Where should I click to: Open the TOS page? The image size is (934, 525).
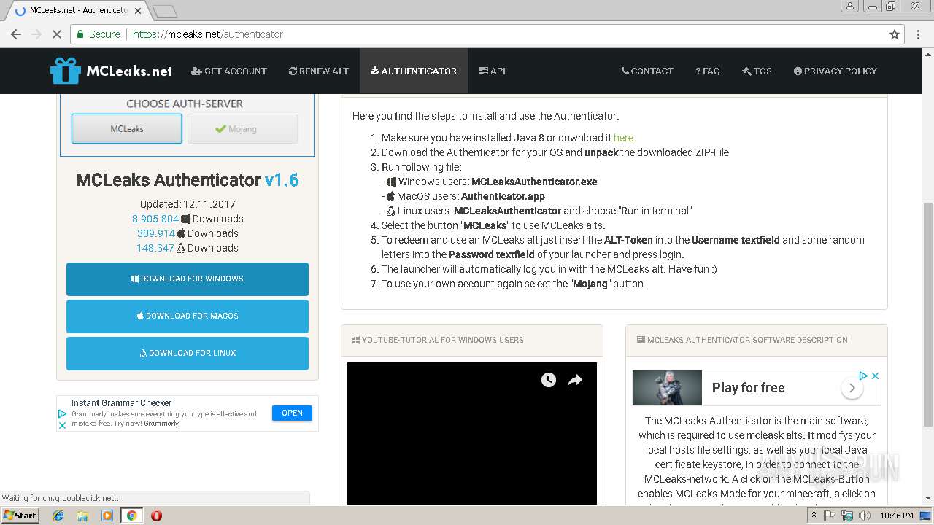coord(757,71)
